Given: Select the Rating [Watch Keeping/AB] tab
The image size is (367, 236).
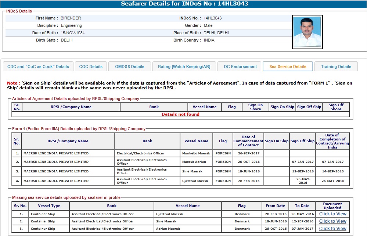Looking at the screenshot, I should pyautogui.click(x=184, y=67).
